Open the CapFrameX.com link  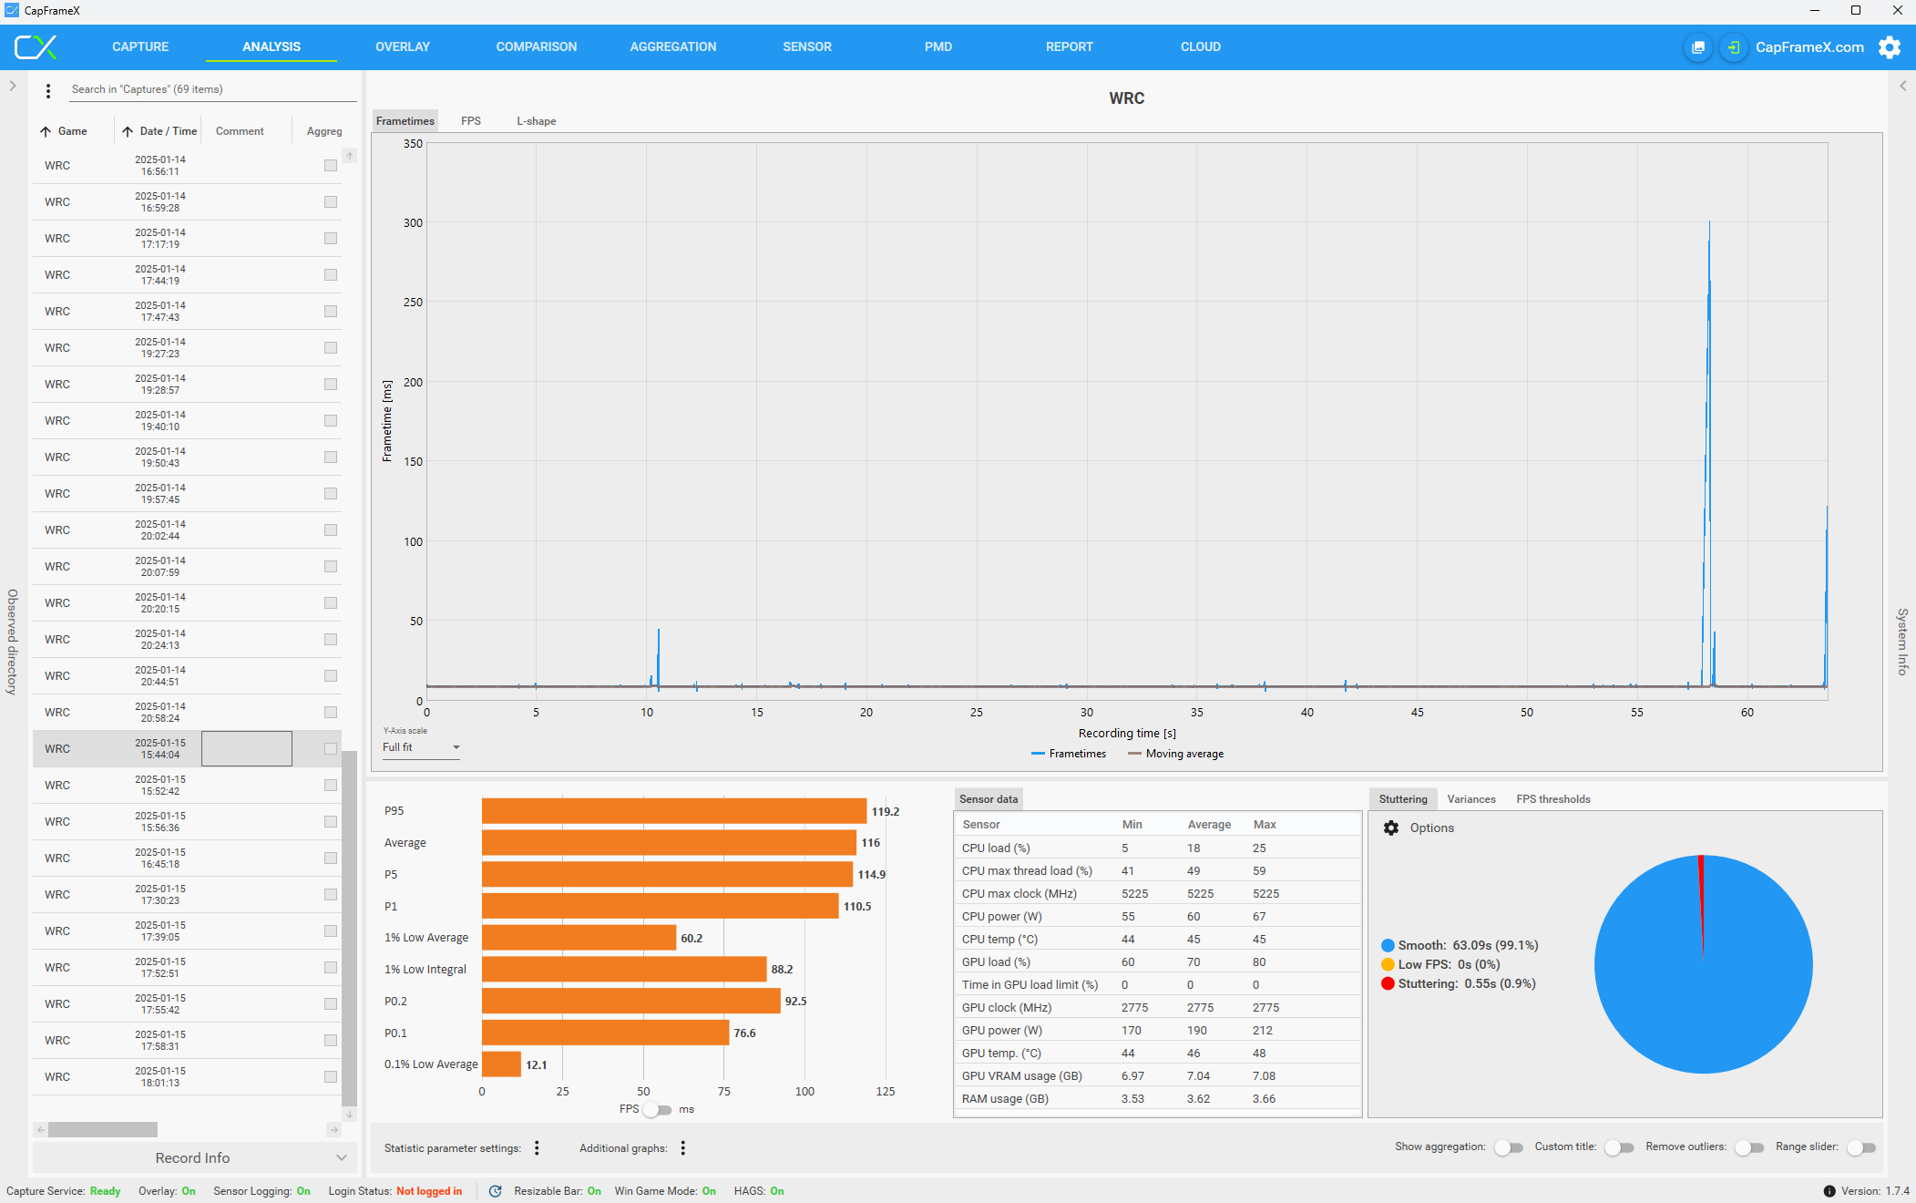(1809, 47)
